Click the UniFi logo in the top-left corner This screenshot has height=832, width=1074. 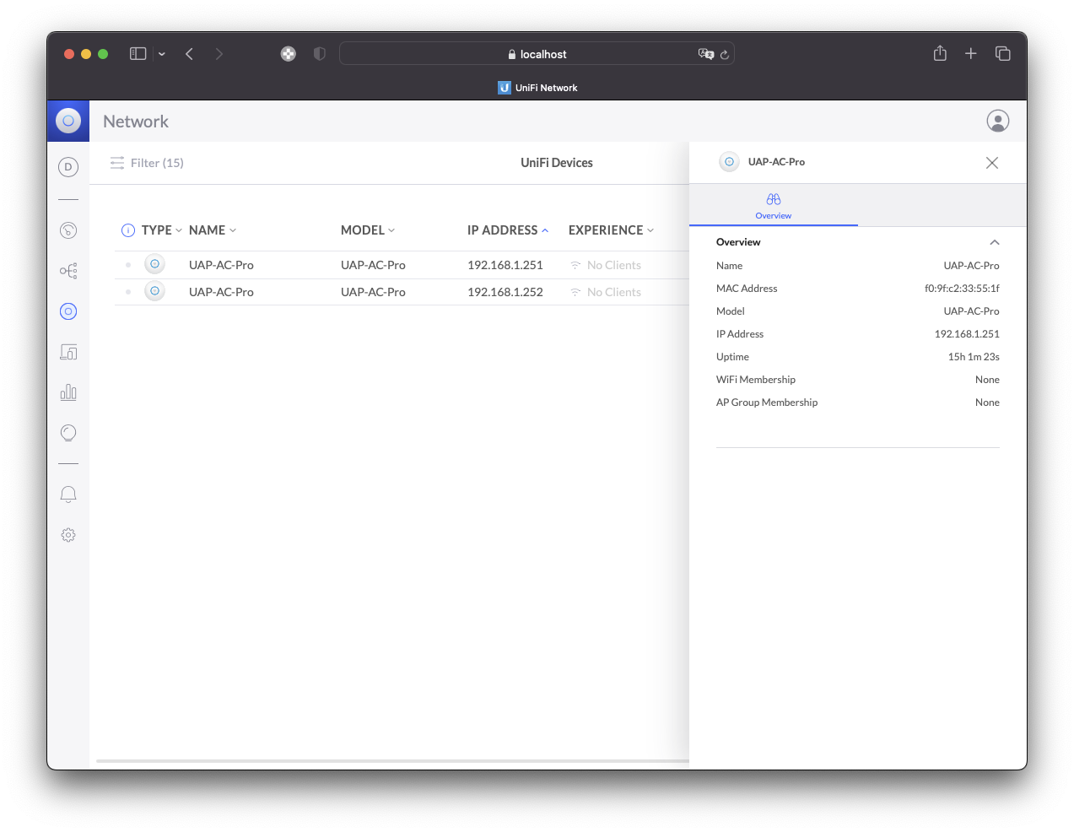pyautogui.click(x=68, y=121)
